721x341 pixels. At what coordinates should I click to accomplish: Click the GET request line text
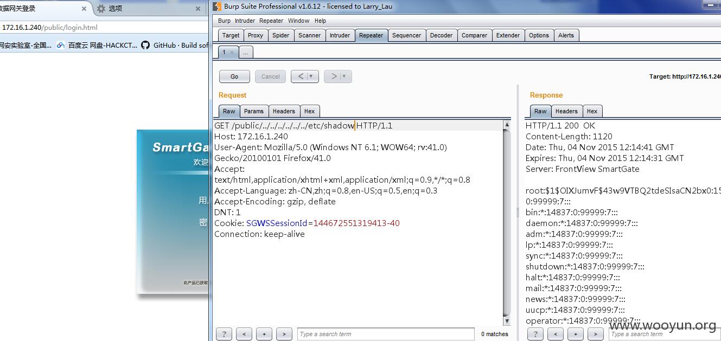coord(303,126)
